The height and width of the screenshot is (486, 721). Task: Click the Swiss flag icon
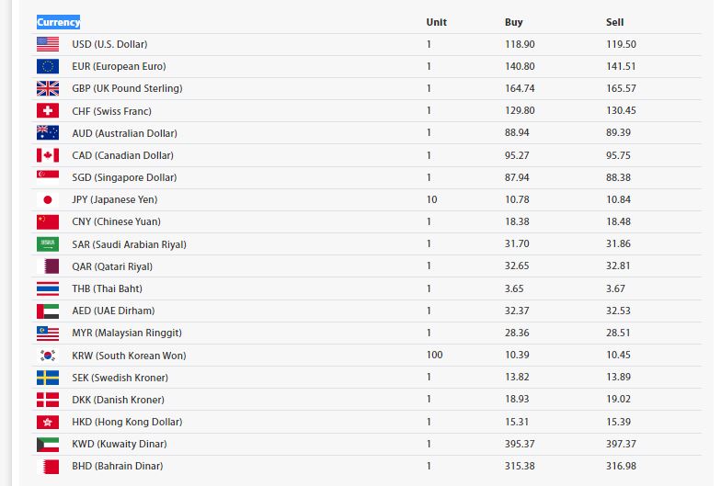click(48, 110)
